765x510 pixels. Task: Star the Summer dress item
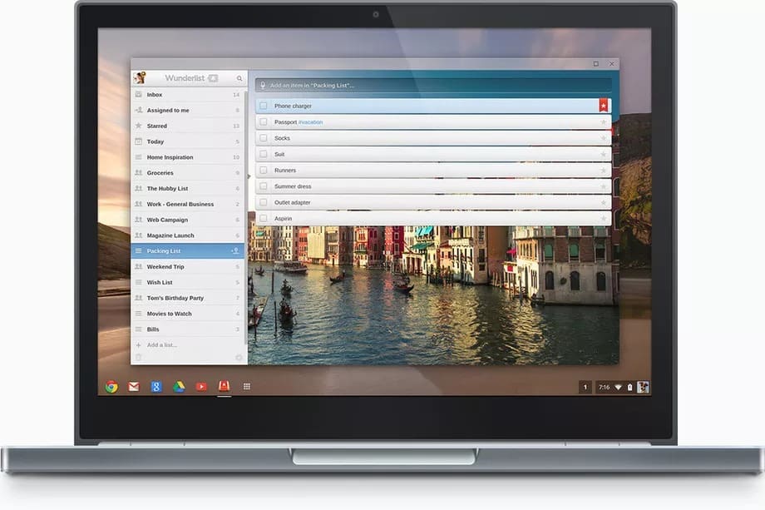pyautogui.click(x=604, y=186)
